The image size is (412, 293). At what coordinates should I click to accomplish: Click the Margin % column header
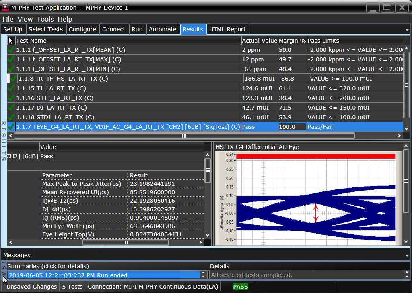click(x=292, y=41)
